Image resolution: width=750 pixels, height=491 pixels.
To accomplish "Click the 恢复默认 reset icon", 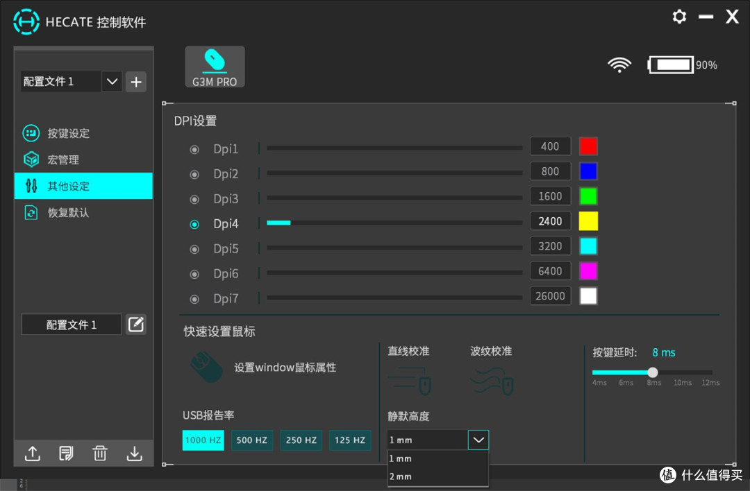I will pos(31,212).
